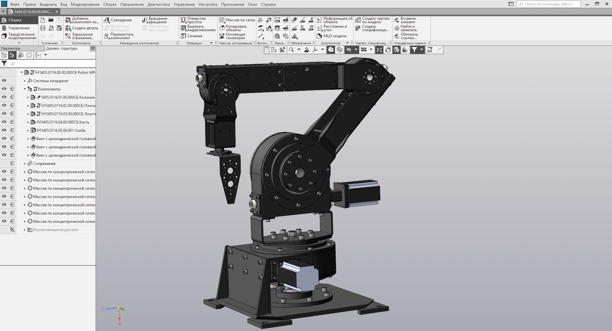Click the print icon in Системная group

[43, 28]
